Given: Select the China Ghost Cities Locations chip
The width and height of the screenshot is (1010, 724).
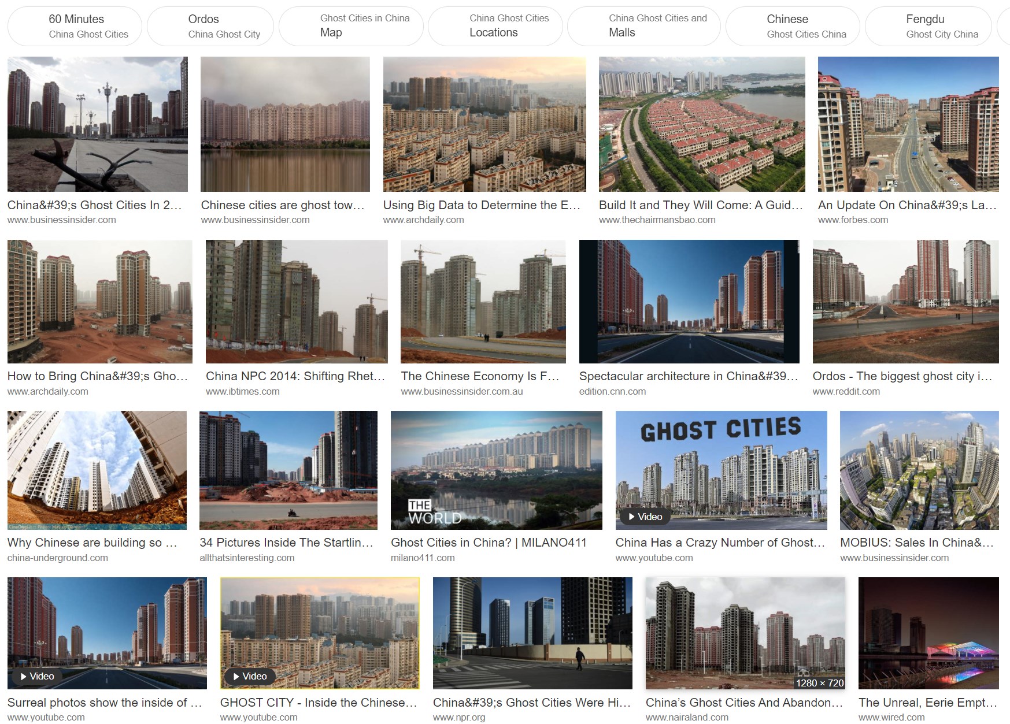Looking at the screenshot, I should point(495,27).
